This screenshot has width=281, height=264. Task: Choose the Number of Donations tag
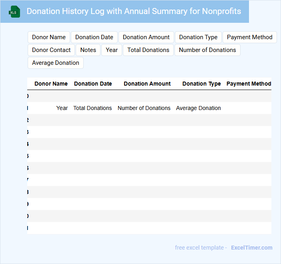(x=207, y=50)
